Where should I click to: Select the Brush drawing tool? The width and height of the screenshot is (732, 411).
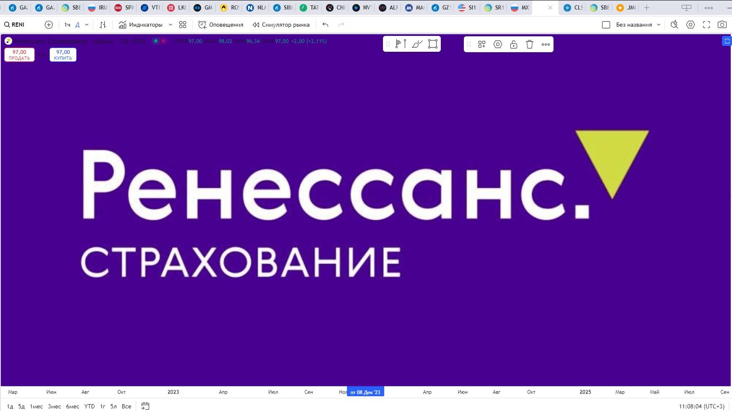pos(417,44)
